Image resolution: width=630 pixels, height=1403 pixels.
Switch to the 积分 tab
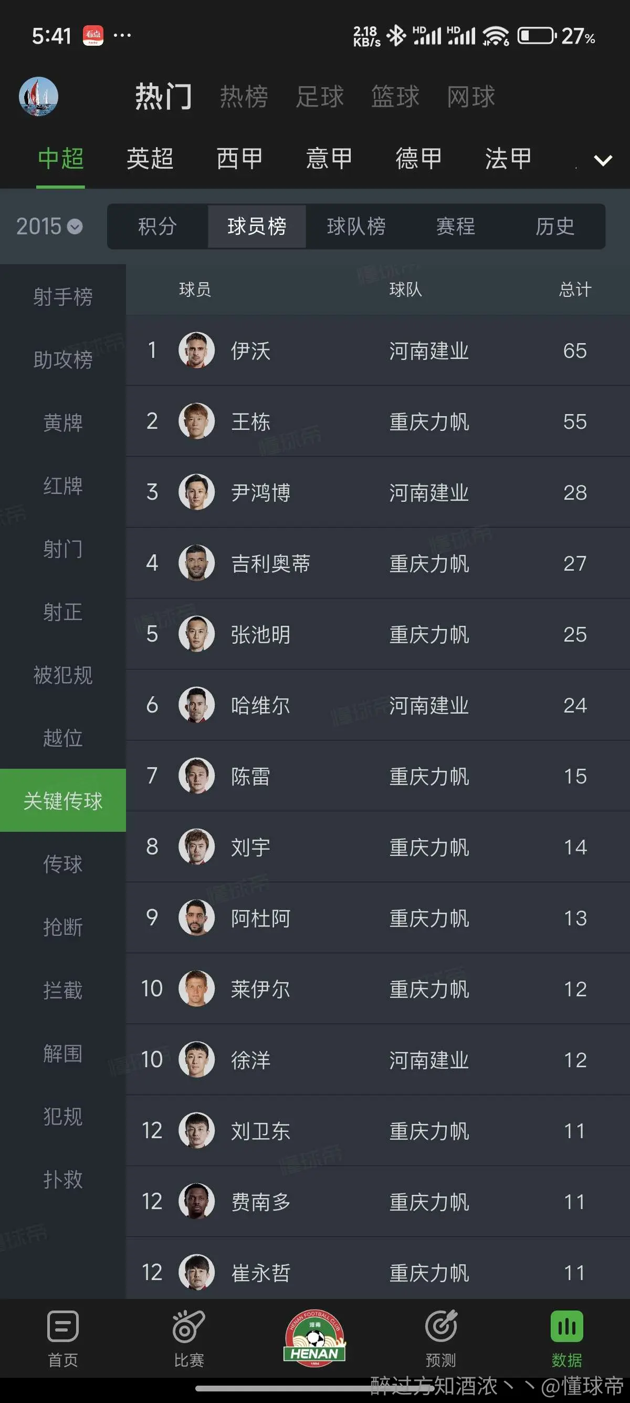pos(157,226)
